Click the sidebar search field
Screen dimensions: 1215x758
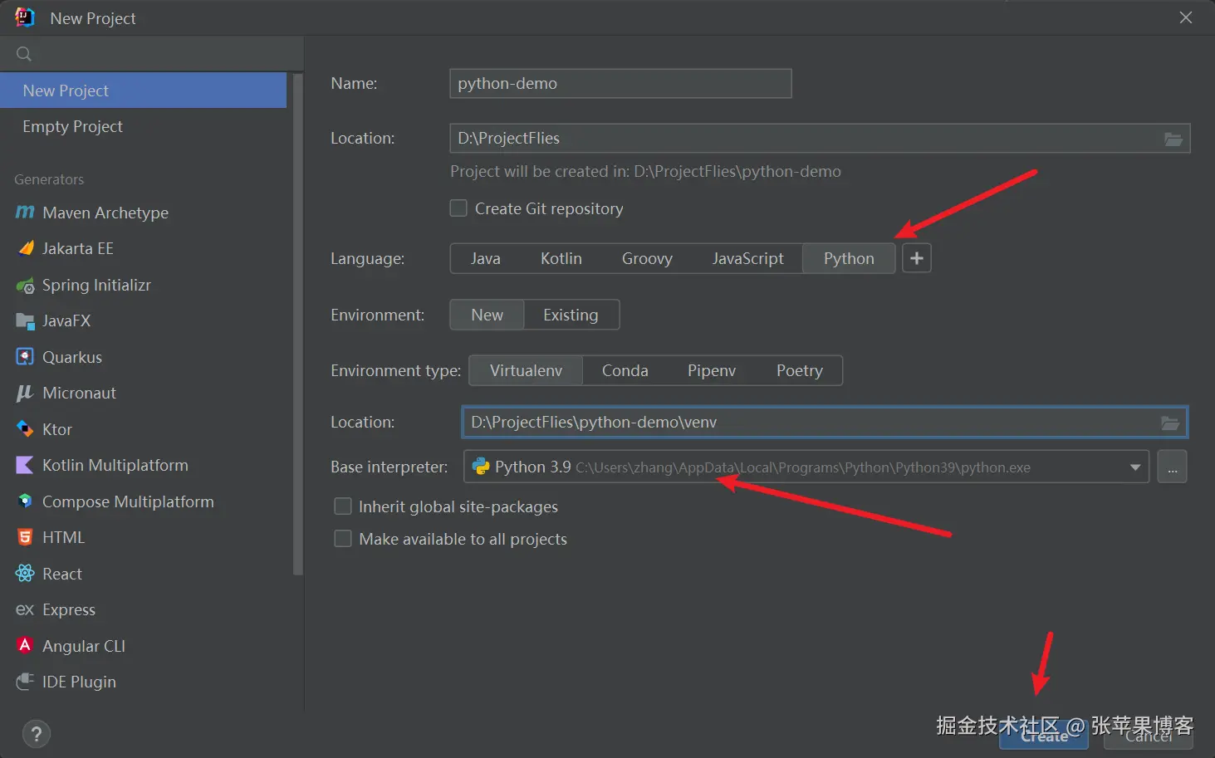click(x=151, y=54)
